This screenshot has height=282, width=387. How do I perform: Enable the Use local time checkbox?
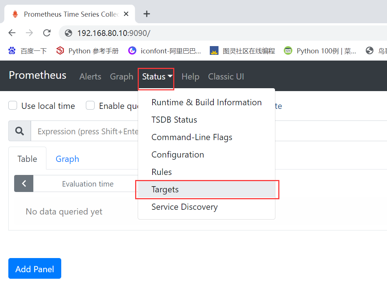coord(13,105)
